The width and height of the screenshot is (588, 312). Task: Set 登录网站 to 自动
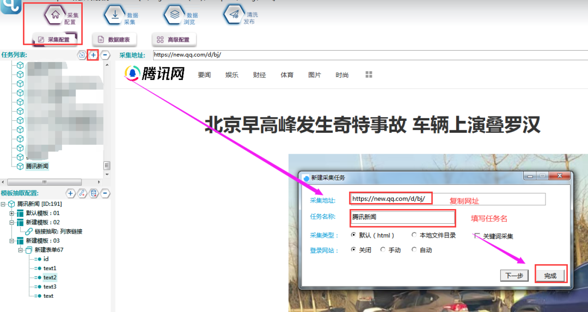click(x=414, y=249)
